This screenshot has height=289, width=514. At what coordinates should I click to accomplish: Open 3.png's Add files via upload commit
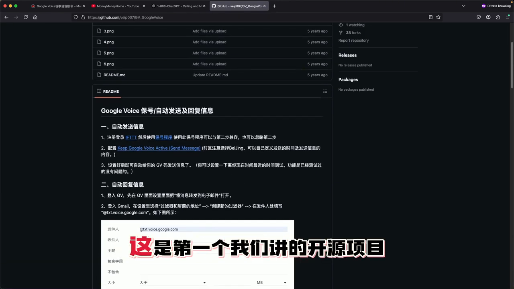[209, 31]
